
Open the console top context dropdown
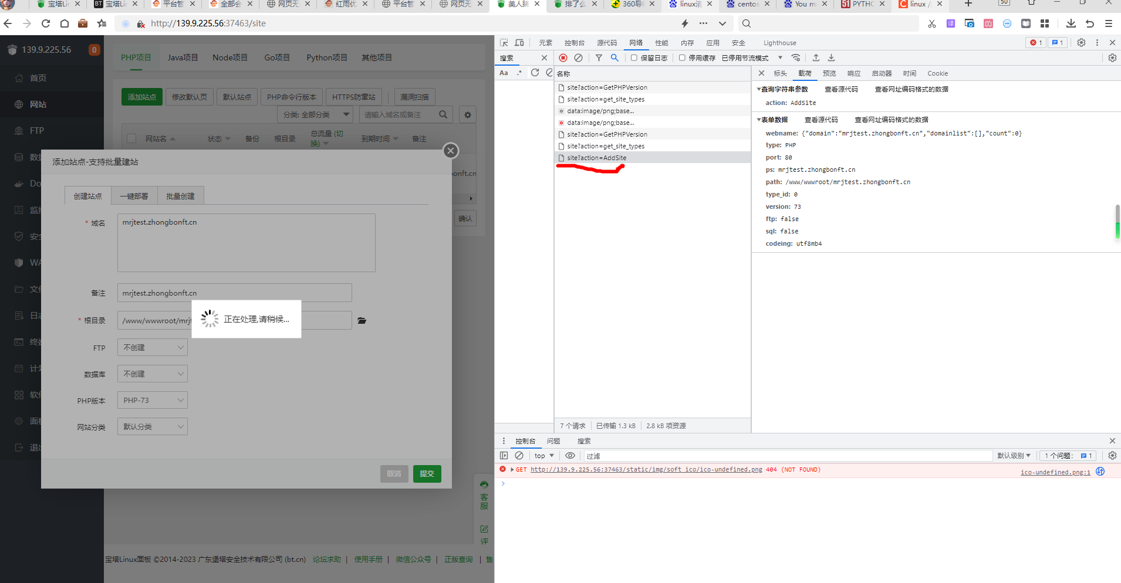(544, 456)
